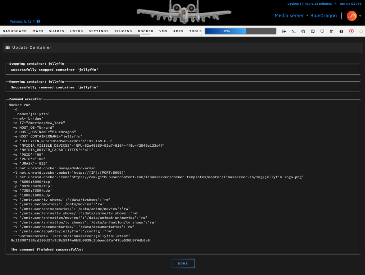Click the webui http://[IP]:[PORT:8096] line
Image resolution: width=365 pixels, height=275 pixels.
click(69, 173)
